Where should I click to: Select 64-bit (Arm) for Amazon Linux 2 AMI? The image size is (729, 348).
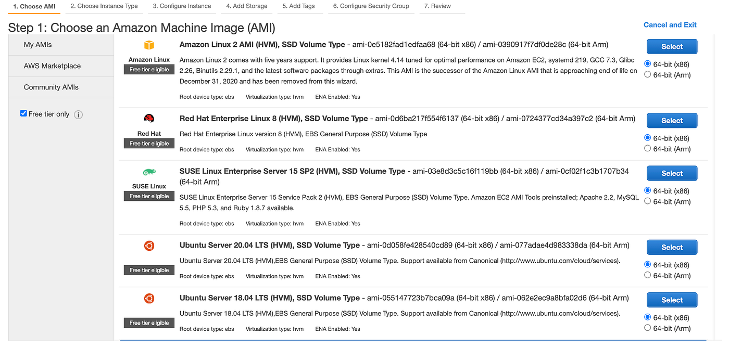pyautogui.click(x=647, y=74)
